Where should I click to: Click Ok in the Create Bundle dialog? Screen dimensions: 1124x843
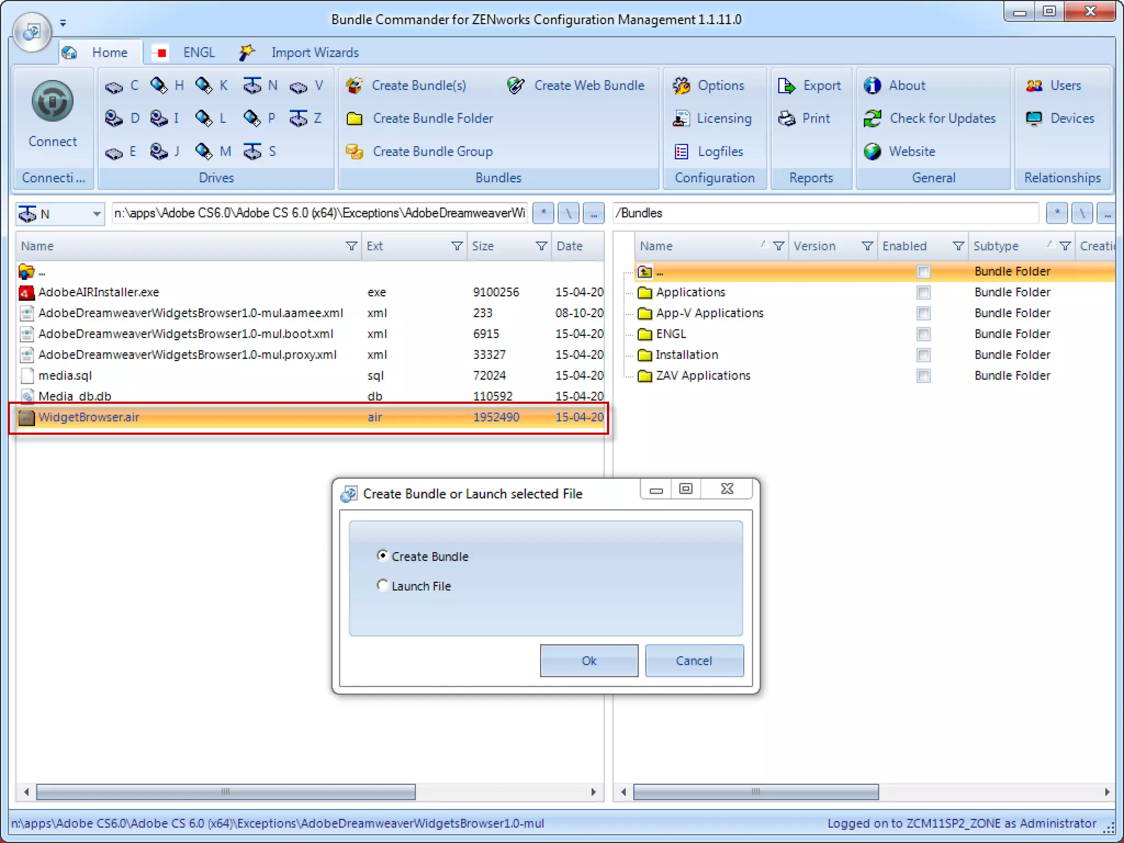pyautogui.click(x=589, y=661)
